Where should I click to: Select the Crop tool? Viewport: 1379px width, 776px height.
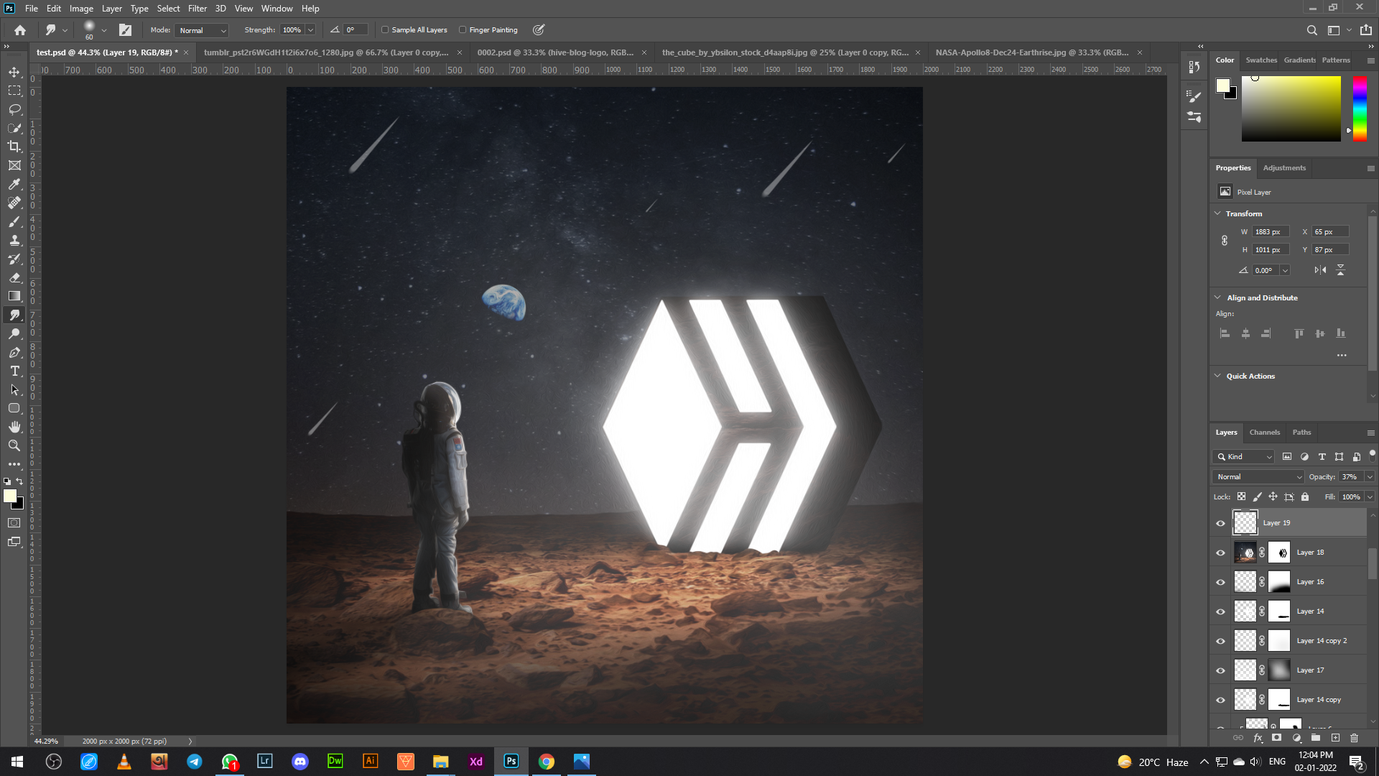pyautogui.click(x=14, y=147)
